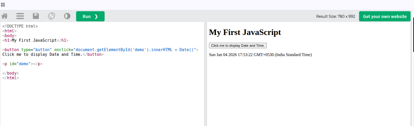Click the W3Schools home icon
414x126 pixels.
pos(4,16)
